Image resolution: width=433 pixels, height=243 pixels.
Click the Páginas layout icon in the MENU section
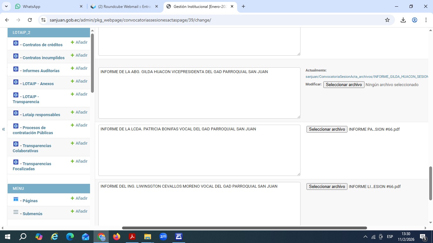(x=16, y=199)
